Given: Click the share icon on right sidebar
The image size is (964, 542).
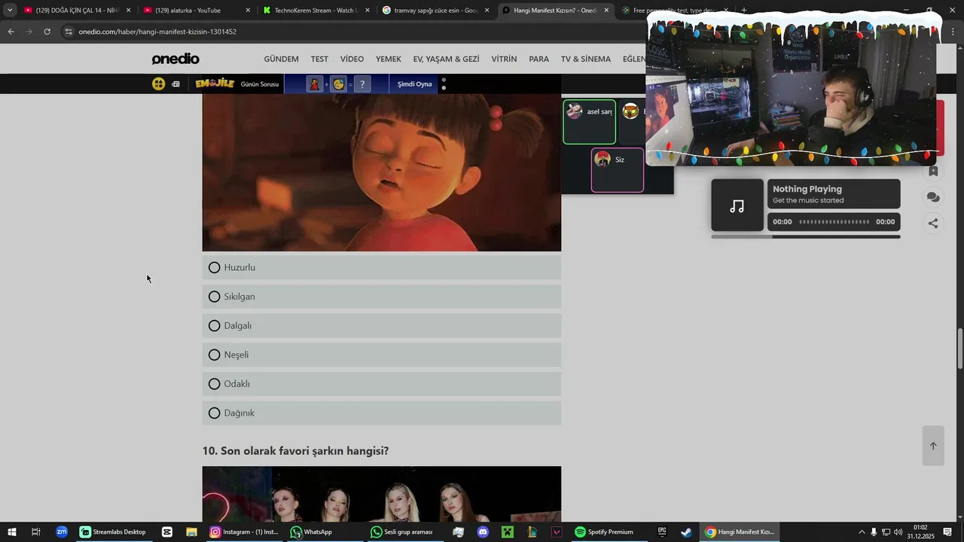Looking at the screenshot, I should click(933, 223).
